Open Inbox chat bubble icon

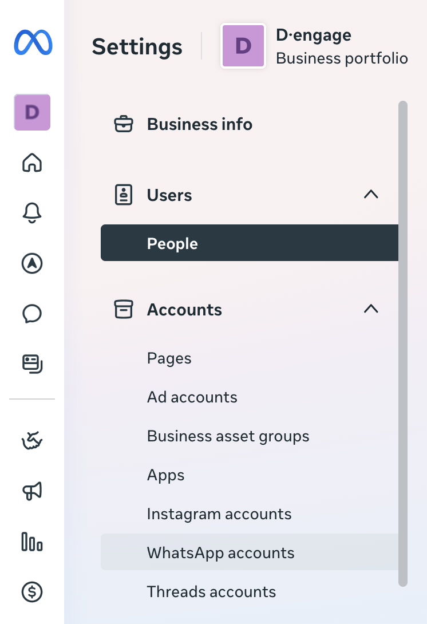point(32,314)
